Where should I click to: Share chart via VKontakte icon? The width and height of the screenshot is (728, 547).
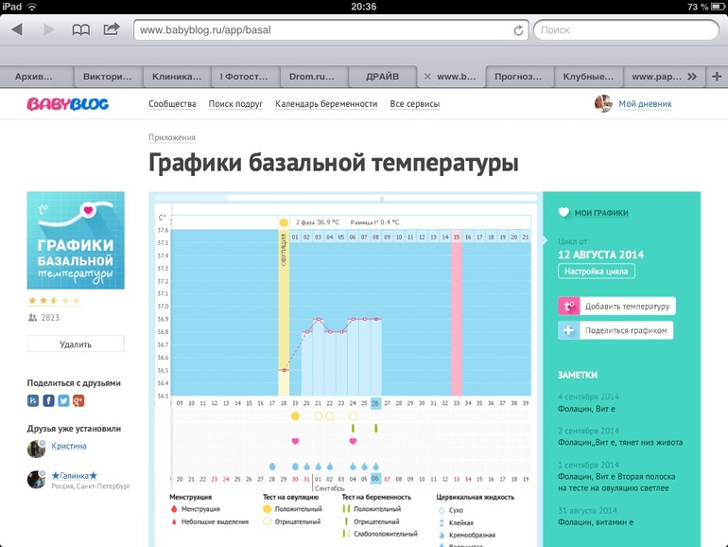[34, 400]
